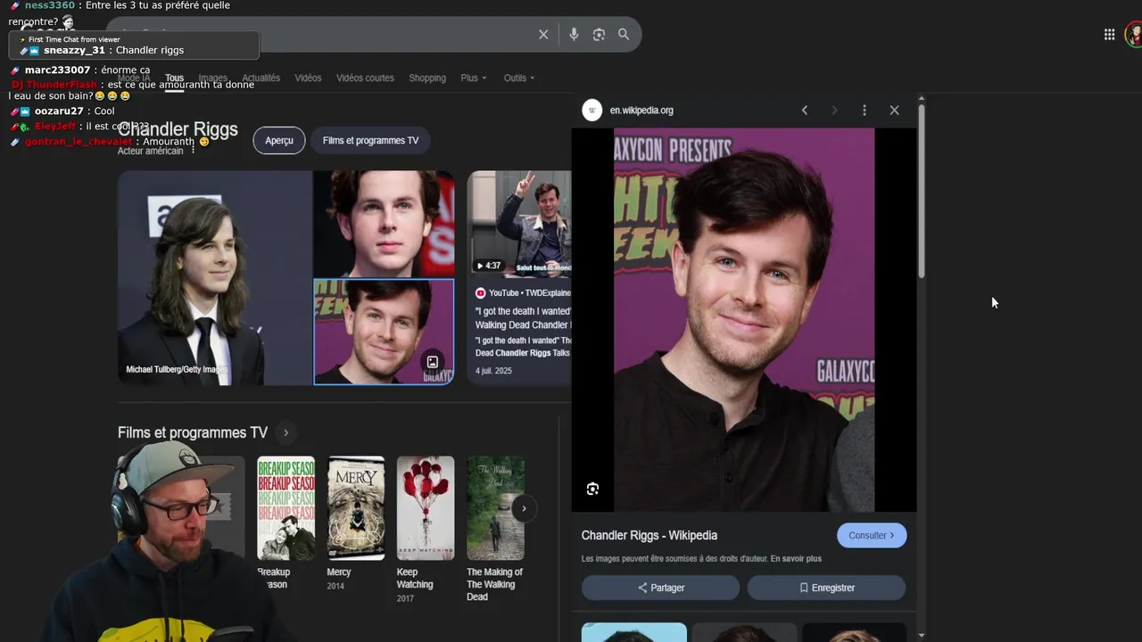Click en.wikipedia.org source text
The image size is (1142, 642).
click(641, 111)
